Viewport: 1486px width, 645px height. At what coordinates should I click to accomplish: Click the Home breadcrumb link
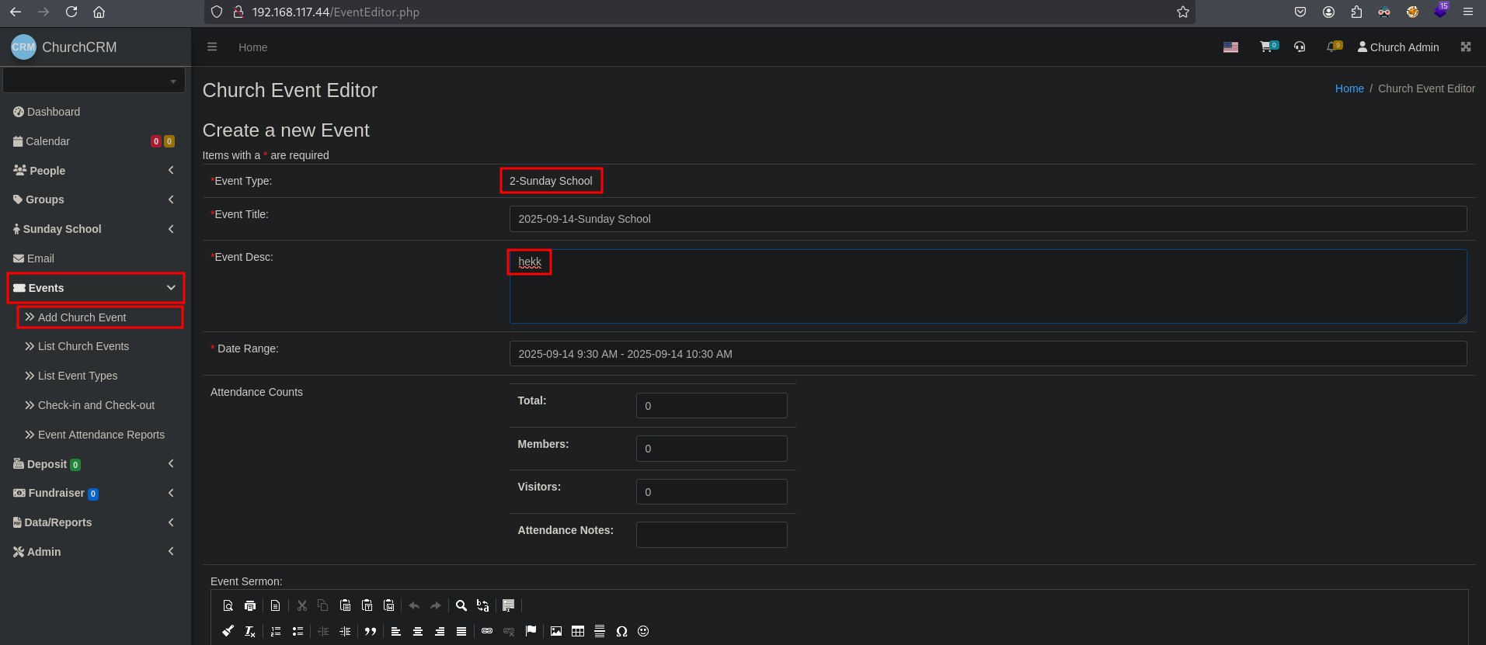(x=1349, y=88)
